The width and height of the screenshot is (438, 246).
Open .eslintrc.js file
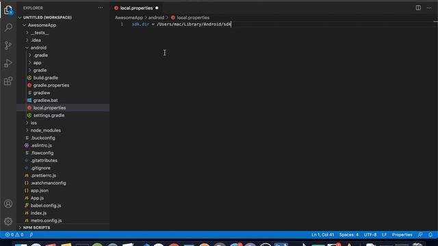click(x=41, y=146)
